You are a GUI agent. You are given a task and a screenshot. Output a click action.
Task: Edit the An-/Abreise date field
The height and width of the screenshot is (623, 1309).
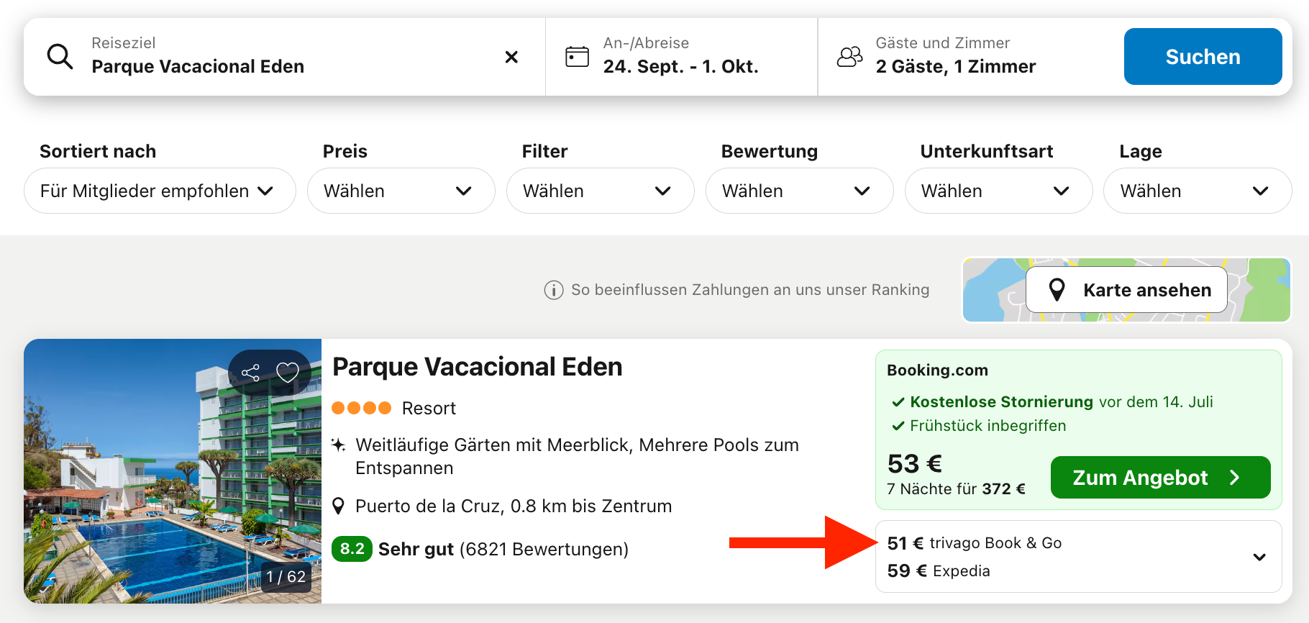[x=681, y=57]
